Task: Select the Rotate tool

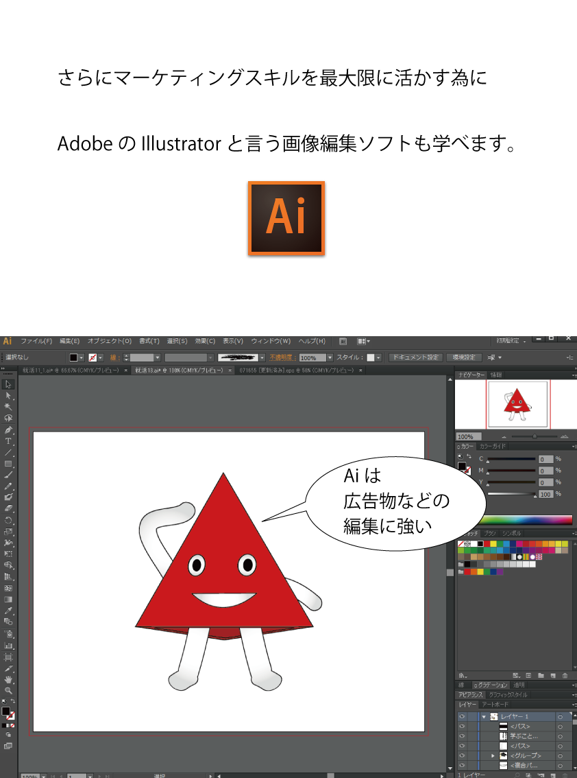Action: tap(8, 520)
